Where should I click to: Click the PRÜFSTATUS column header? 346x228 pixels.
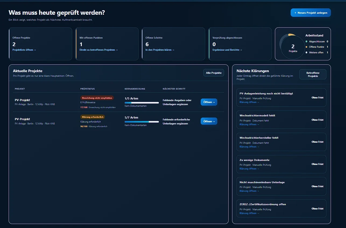[88, 89]
